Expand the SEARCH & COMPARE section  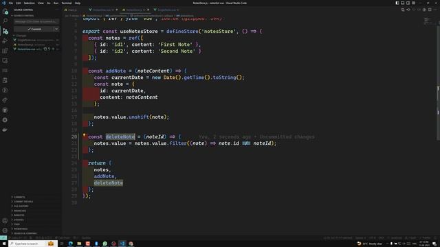[25, 233]
